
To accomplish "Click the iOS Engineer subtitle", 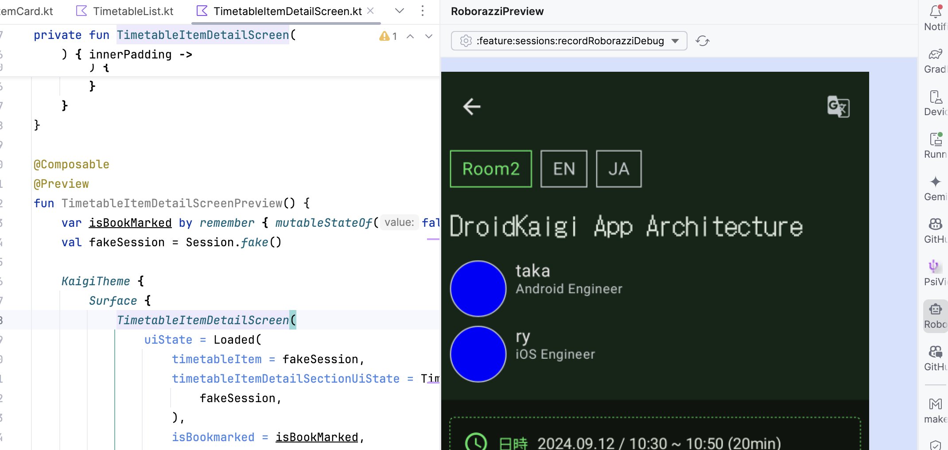I will [x=555, y=354].
